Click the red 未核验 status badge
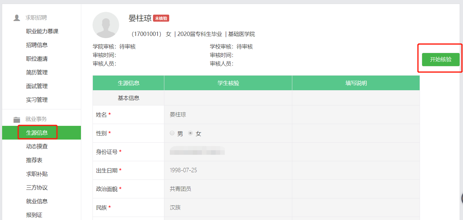The height and width of the screenshot is (220, 463). pyautogui.click(x=161, y=18)
